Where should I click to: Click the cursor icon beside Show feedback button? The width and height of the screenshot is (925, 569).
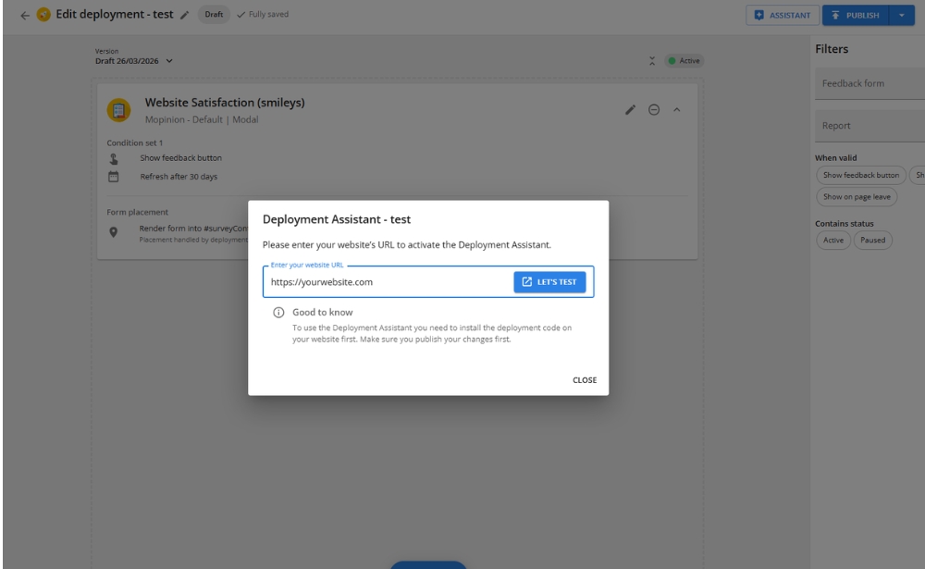[x=115, y=157]
